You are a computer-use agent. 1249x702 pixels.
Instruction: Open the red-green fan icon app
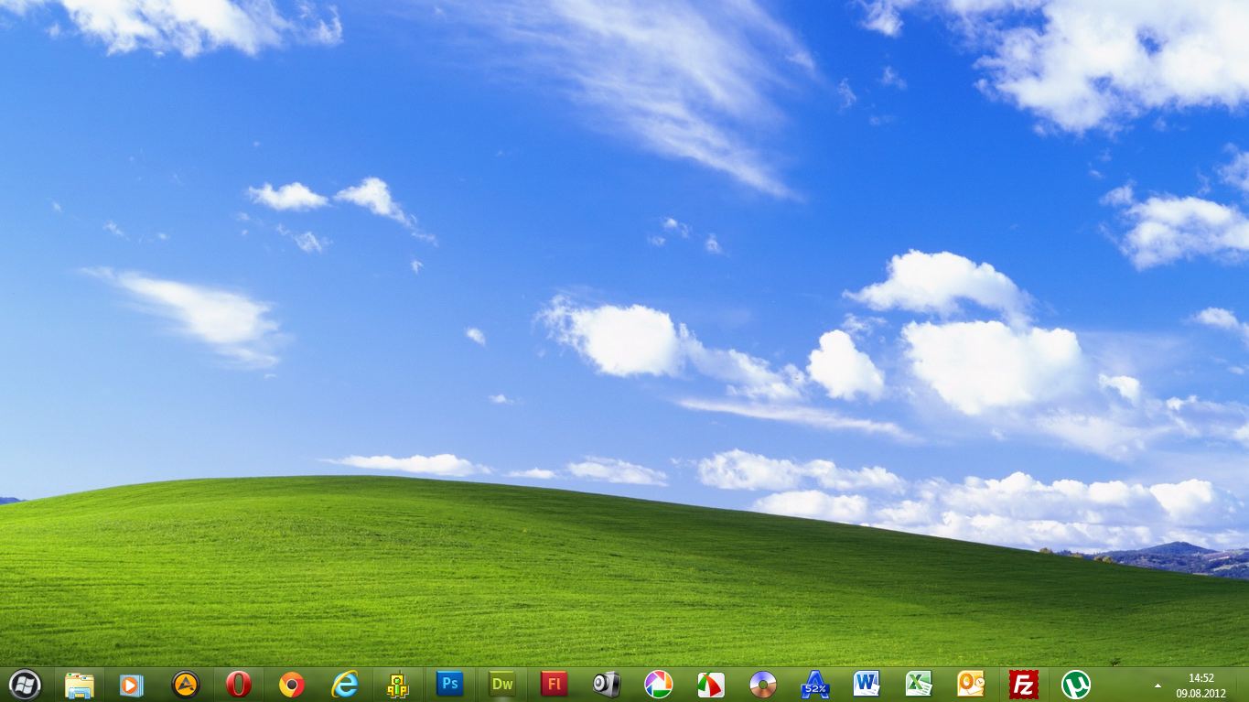tap(711, 685)
